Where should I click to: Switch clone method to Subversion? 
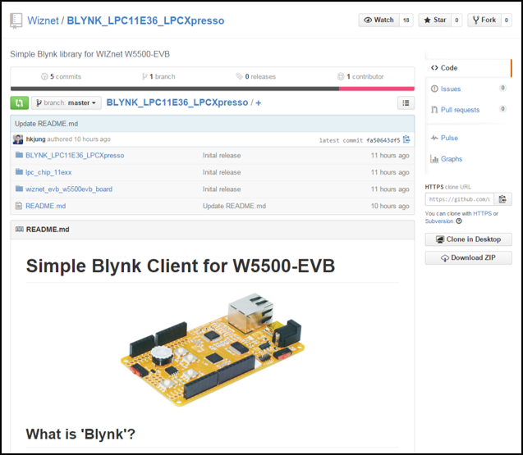(439, 221)
